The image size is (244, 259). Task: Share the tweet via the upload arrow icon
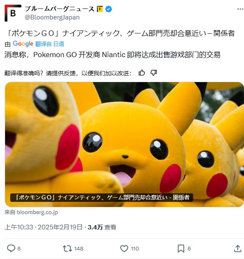238,248
